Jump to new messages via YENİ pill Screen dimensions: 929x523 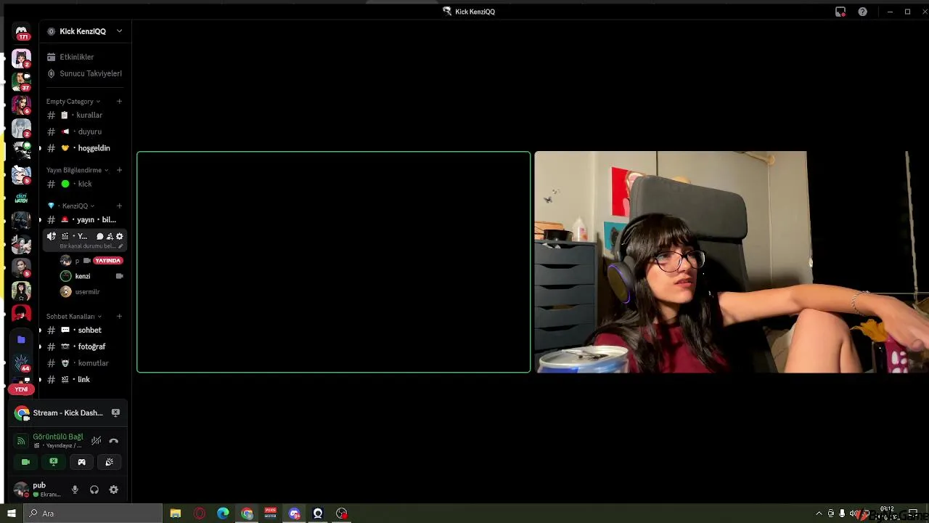pos(21,389)
